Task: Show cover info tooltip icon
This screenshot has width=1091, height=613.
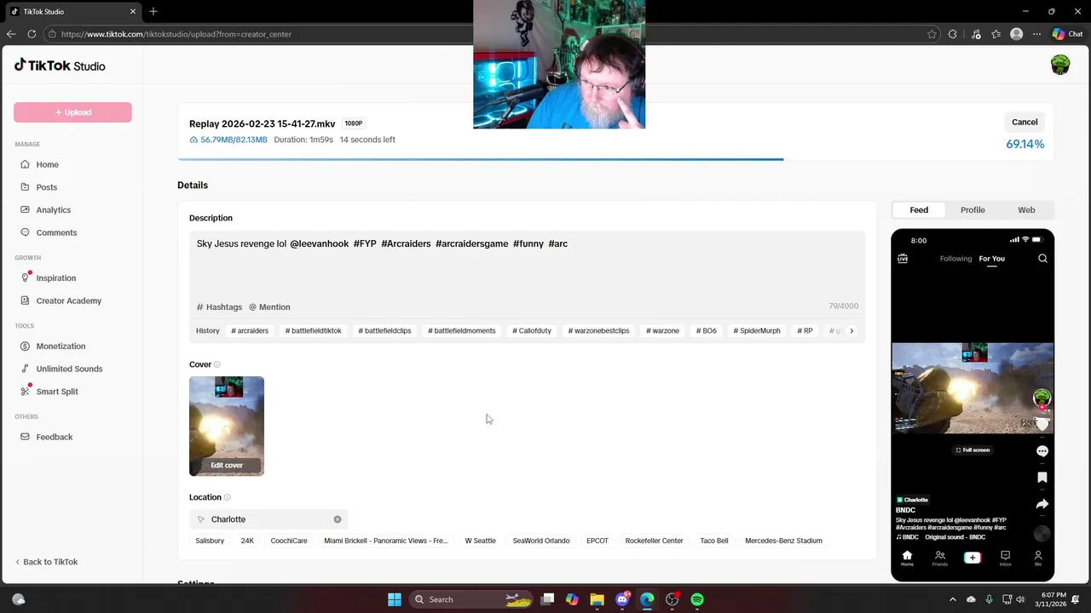Action: tap(216, 364)
